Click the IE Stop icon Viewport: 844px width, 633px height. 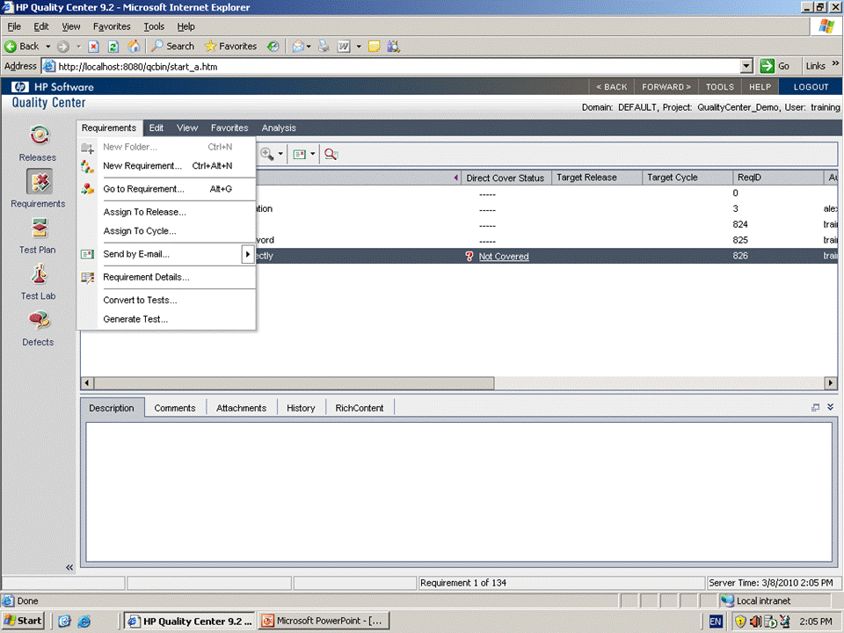[94, 47]
